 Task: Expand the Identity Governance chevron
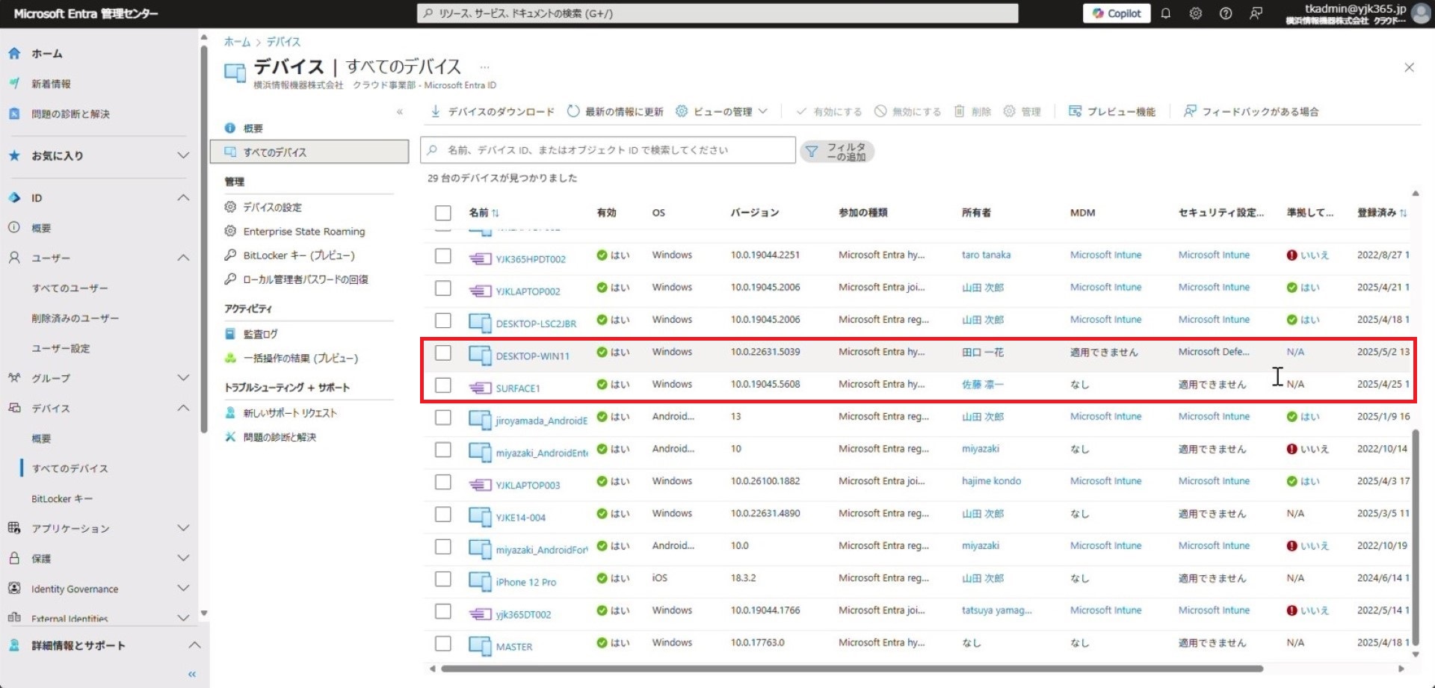[183, 589]
